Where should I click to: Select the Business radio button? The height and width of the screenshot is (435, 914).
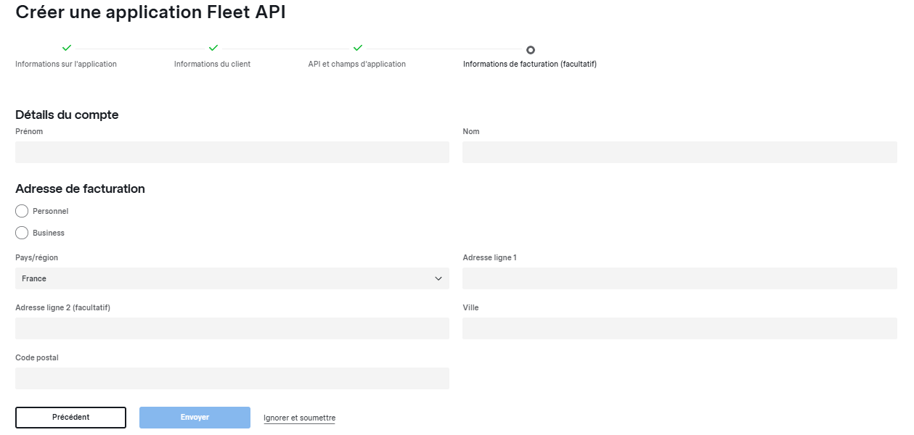pyautogui.click(x=22, y=233)
